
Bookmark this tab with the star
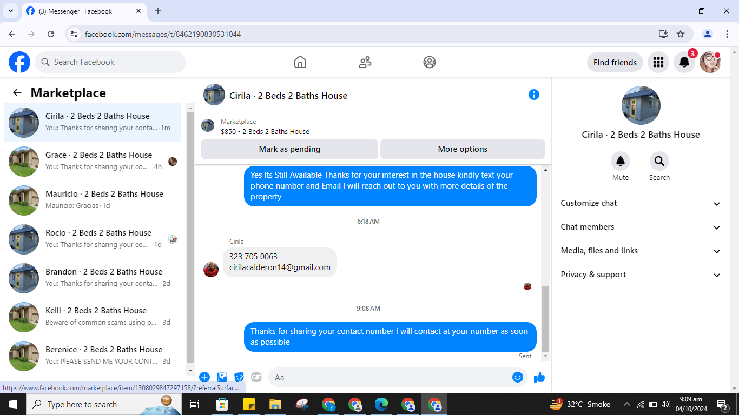coord(681,34)
